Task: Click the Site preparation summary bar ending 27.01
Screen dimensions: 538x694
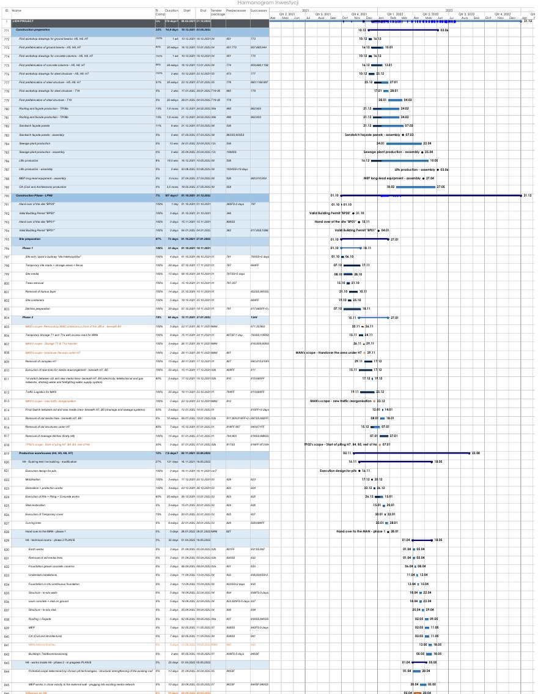Action: click(x=364, y=239)
